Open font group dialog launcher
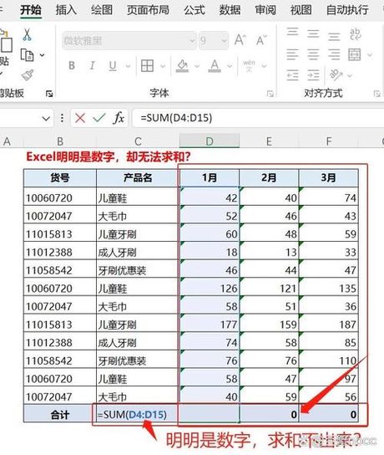This screenshot has width=384, height=455. pyautogui.click(x=270, y=94)
